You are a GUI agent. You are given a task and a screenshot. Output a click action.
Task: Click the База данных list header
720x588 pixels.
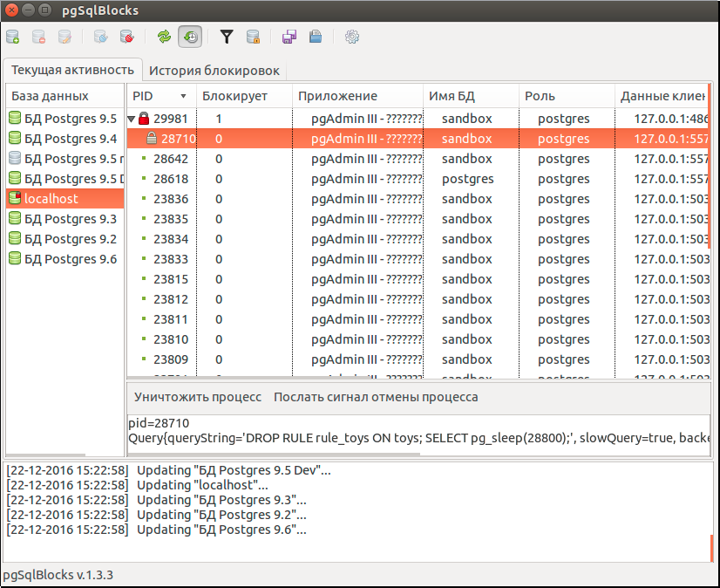65,96
